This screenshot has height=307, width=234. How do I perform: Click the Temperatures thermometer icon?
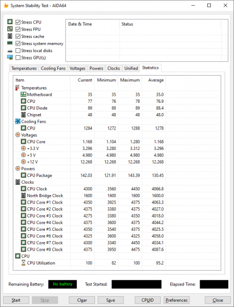pos(17,87)
